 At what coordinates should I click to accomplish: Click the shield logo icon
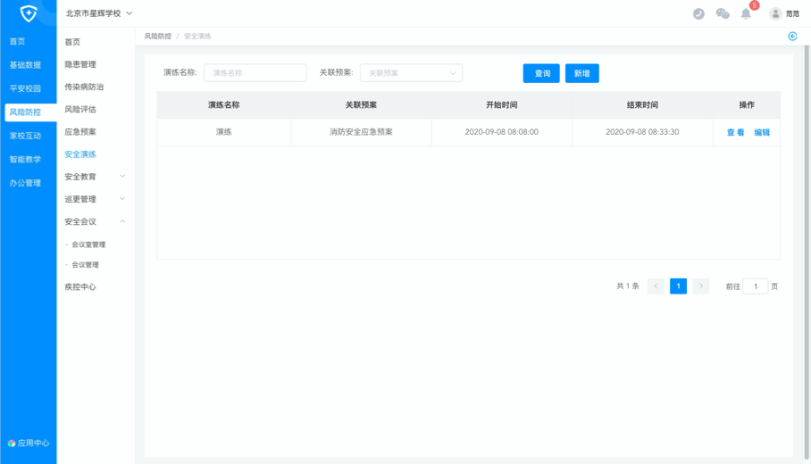coord(29,13)
